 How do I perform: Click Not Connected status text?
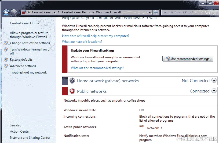coord(196,81)
